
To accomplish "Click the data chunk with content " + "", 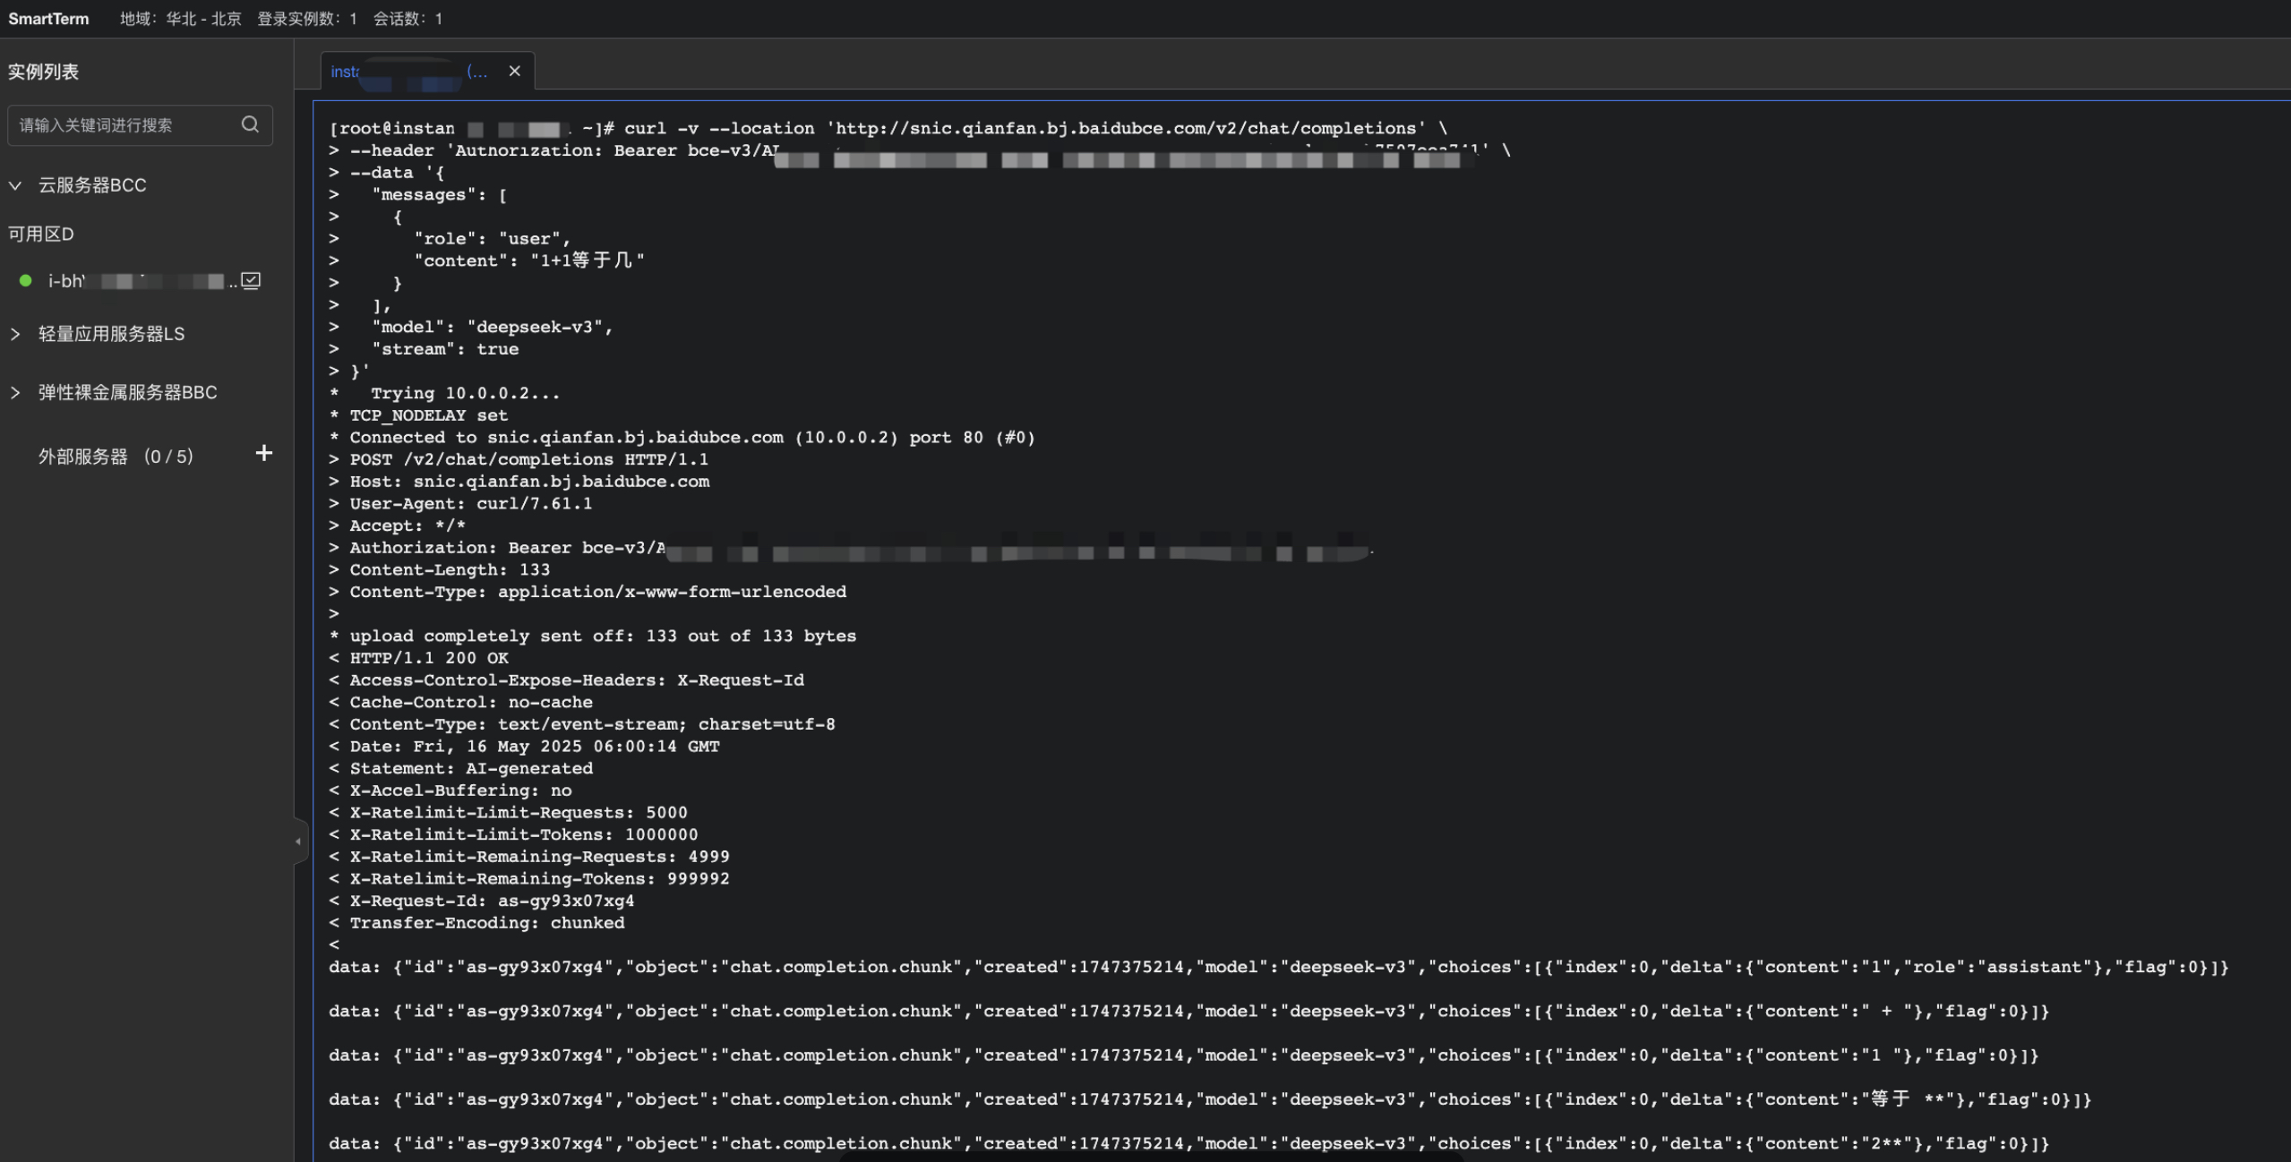I will coord(1189,1012).
